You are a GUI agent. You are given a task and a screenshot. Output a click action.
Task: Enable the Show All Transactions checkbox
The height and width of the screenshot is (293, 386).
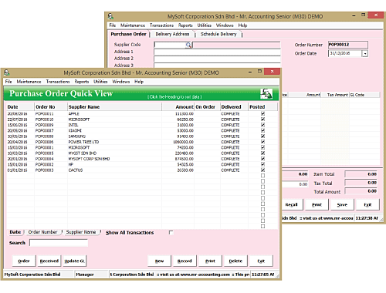tap(171, 233)
